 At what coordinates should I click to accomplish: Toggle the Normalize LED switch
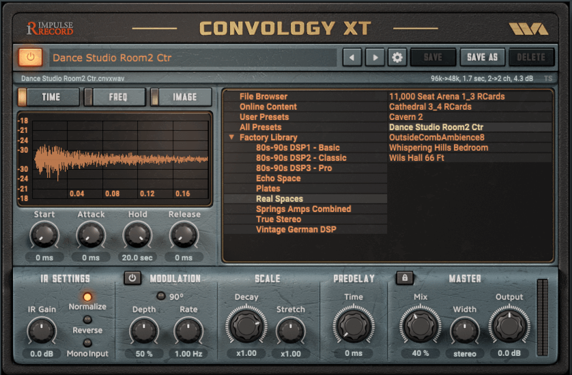coord(87,297)
